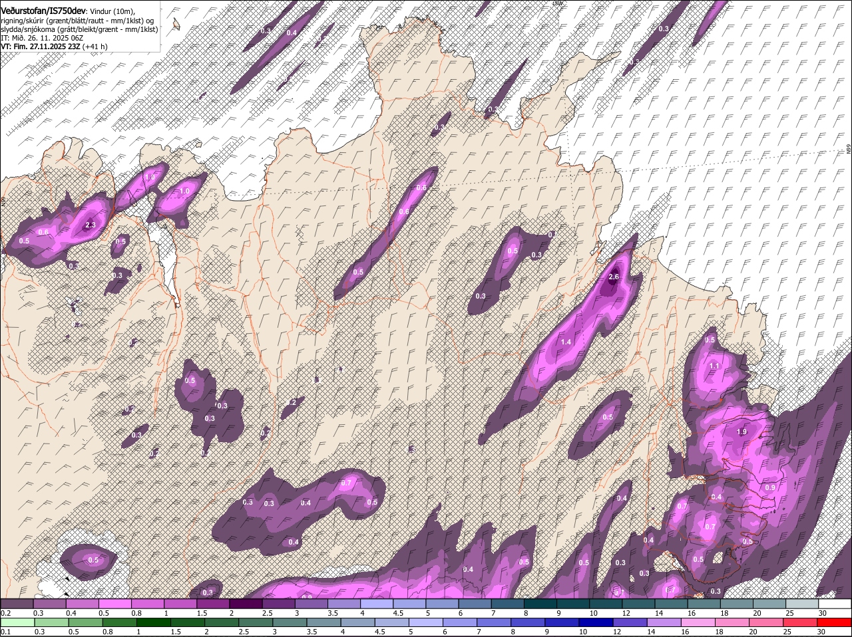Click the 1.9 precipitation value on the map
The image size is (852, 637).
[742, 432]
